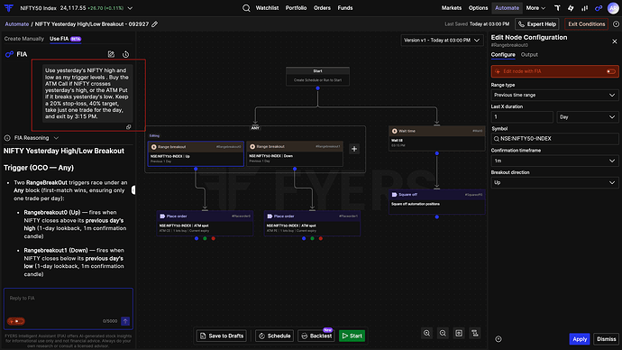Click the blue FIA link icon in top bar

tap(599, 8)
